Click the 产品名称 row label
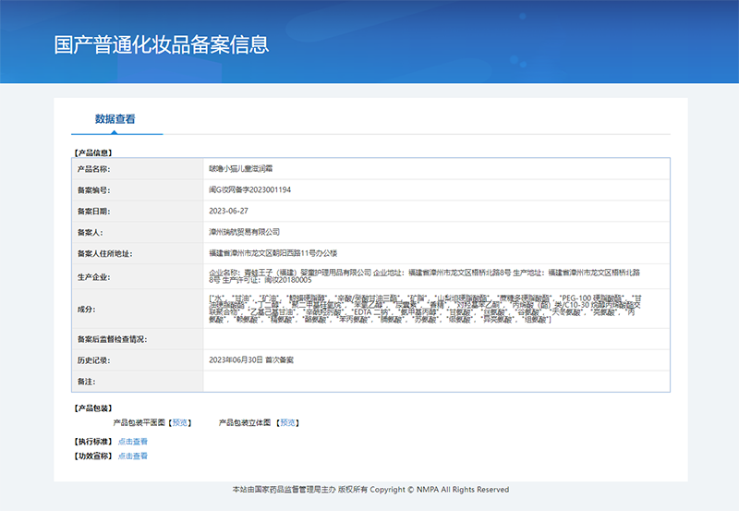Viewport: 739px width, 511px height. tap(93, 169)
